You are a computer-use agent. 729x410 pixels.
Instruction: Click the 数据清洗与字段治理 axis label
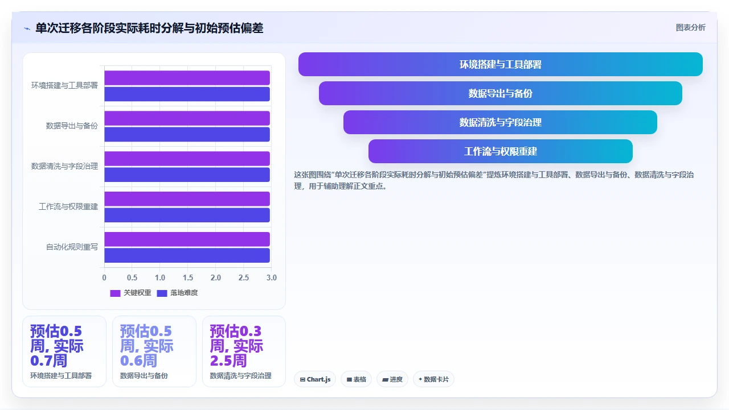coord(64,166)
